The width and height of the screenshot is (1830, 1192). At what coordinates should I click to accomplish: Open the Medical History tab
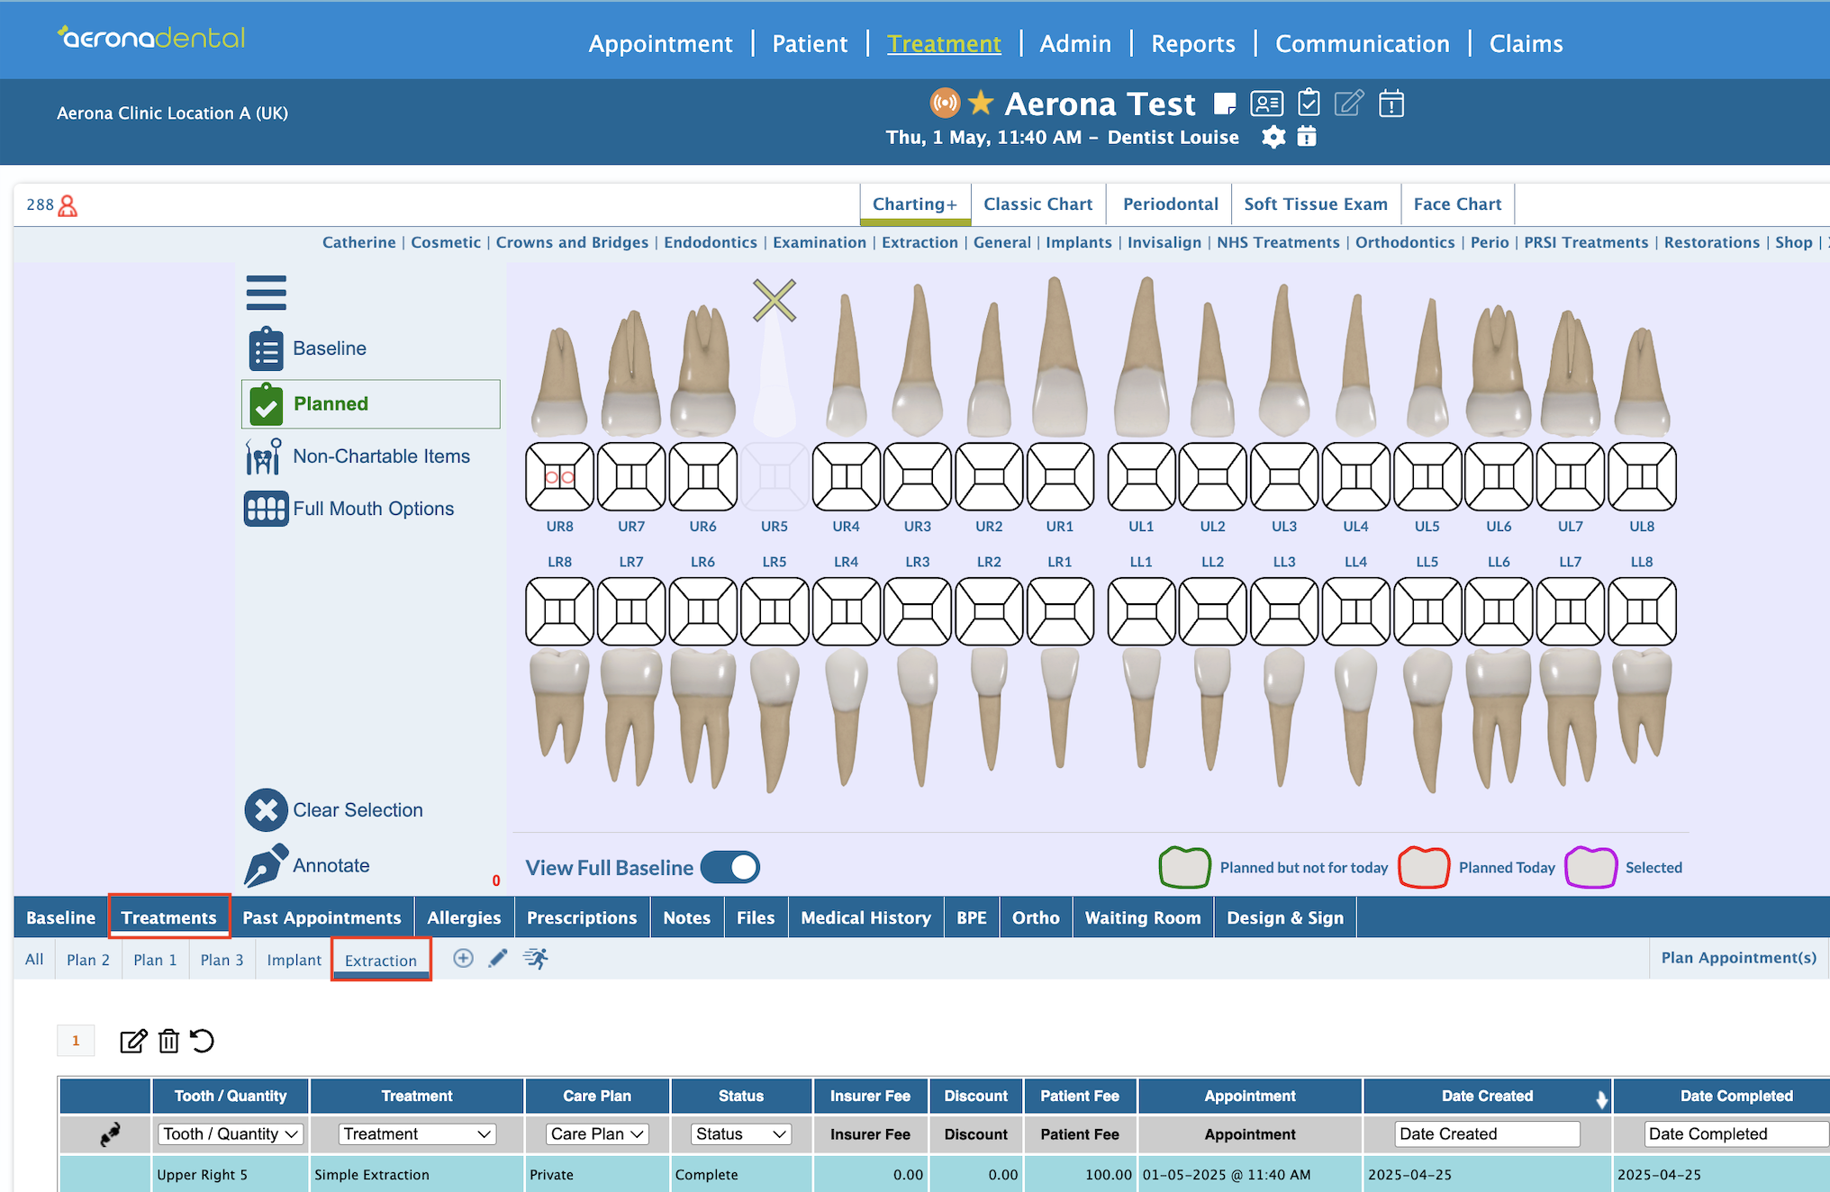point(865,917)
